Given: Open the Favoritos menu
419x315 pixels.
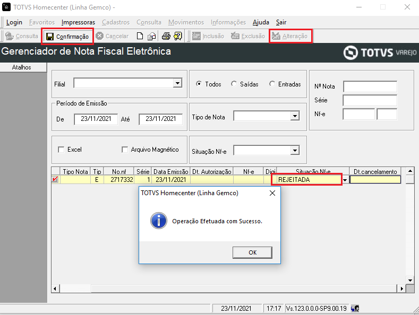Looking at the screenshot, I should [42, 22].
